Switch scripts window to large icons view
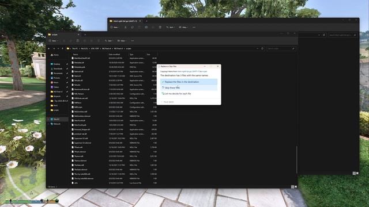 coord(296,187)
